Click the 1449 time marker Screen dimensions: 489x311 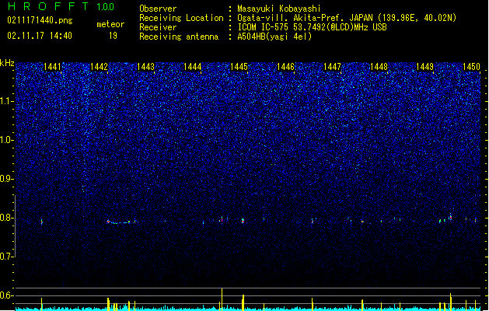click(424, 67)
